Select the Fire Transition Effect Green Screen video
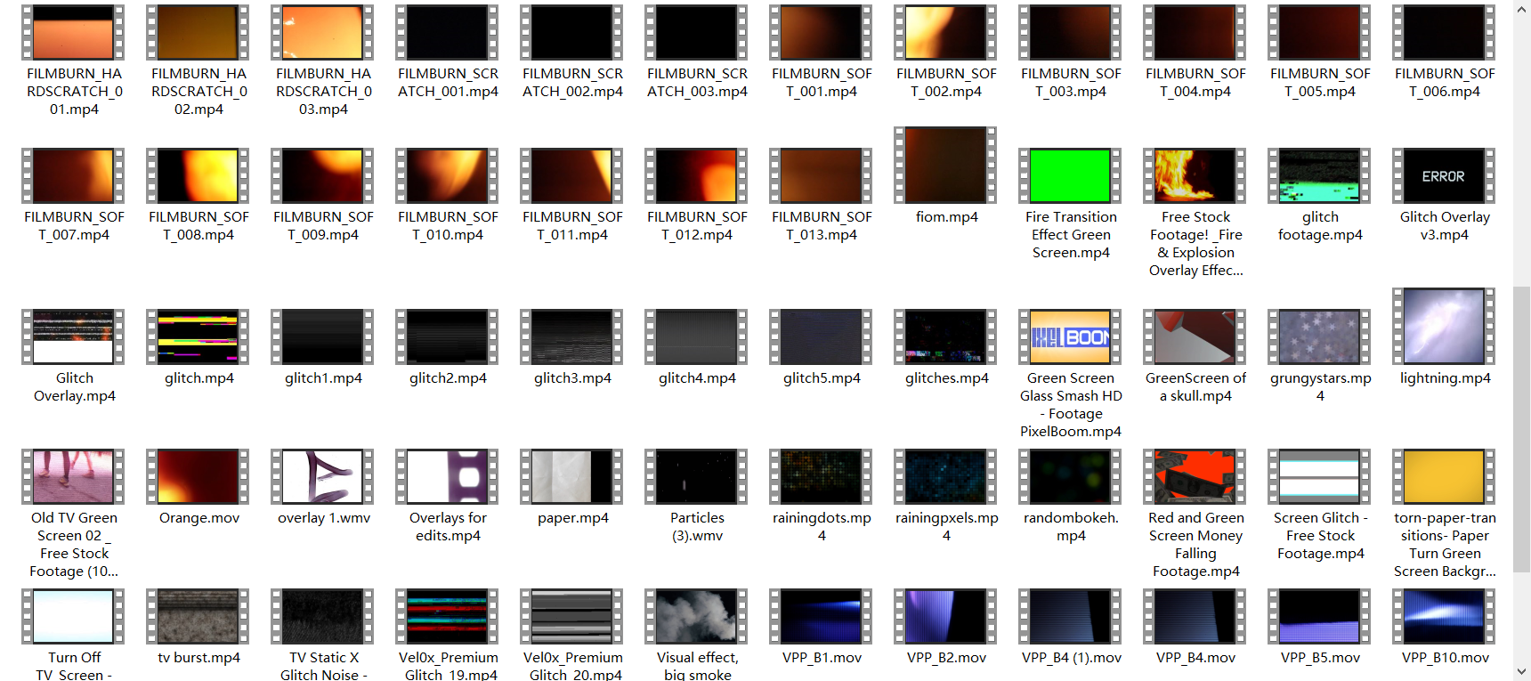The height and width of the screenshot is (681, 1531). (x=1070, y=176)
